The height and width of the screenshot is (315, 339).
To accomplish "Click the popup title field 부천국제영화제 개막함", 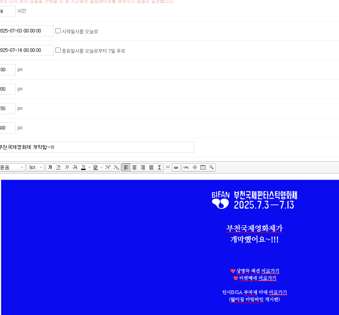I will pyautogui.click(x=97, y=147).
